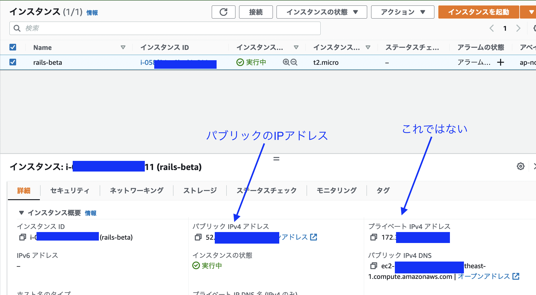Viewport: 536px width, 295px height.
Task: Copy the public IPv4 address with copy icon
Action: [198, 237]
